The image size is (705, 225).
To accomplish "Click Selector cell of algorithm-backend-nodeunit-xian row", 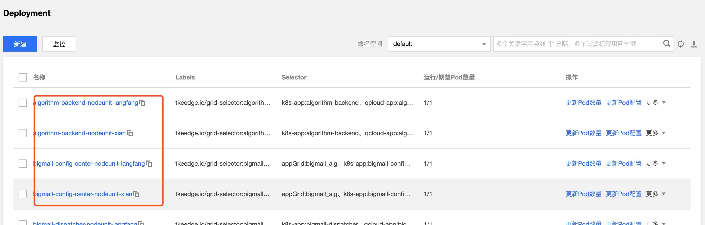I will [x=347, y=133].
